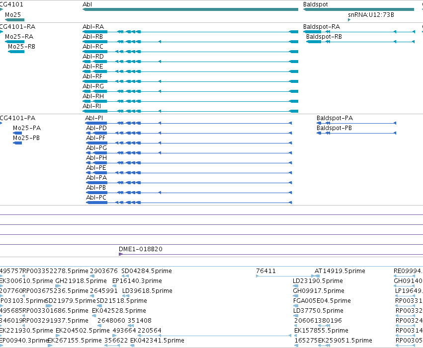Choose the Abl-PB protein label
The height and width of the screenshot is (348, 423).
pos(96,188)
